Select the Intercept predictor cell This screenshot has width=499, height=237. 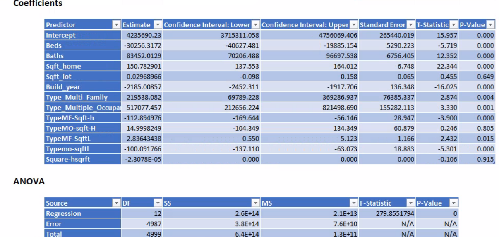click(x=83, y=35)
